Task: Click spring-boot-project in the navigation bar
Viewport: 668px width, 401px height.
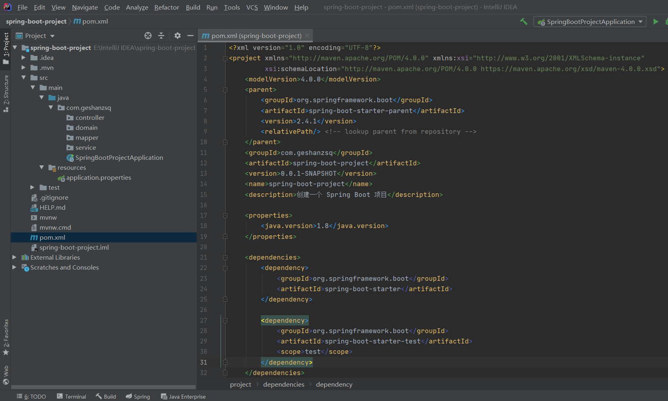Action: point(36,21)
